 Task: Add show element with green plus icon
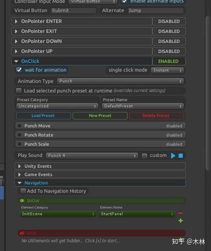pyautogui.click(x=181, y=221)
